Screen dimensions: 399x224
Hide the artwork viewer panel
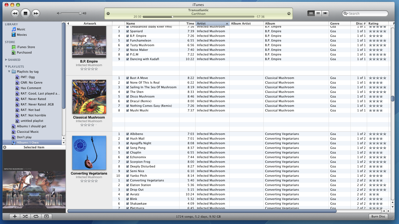pyautogui.click(x=47, y=216)
